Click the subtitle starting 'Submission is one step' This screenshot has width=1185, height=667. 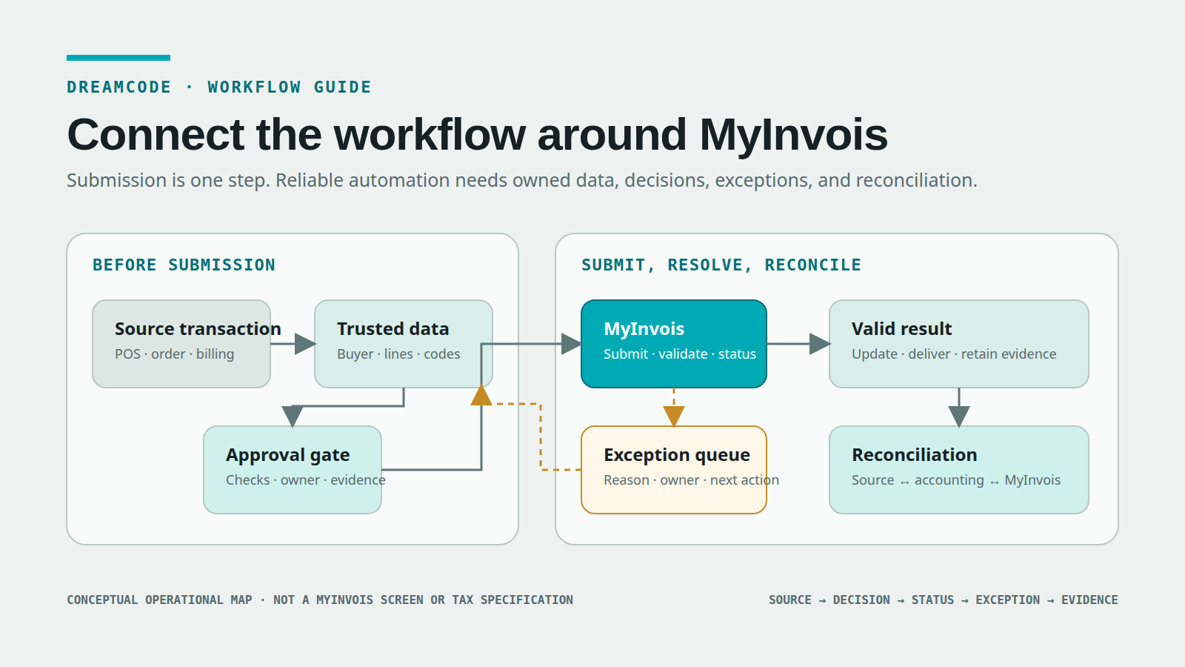coord(522,180)
